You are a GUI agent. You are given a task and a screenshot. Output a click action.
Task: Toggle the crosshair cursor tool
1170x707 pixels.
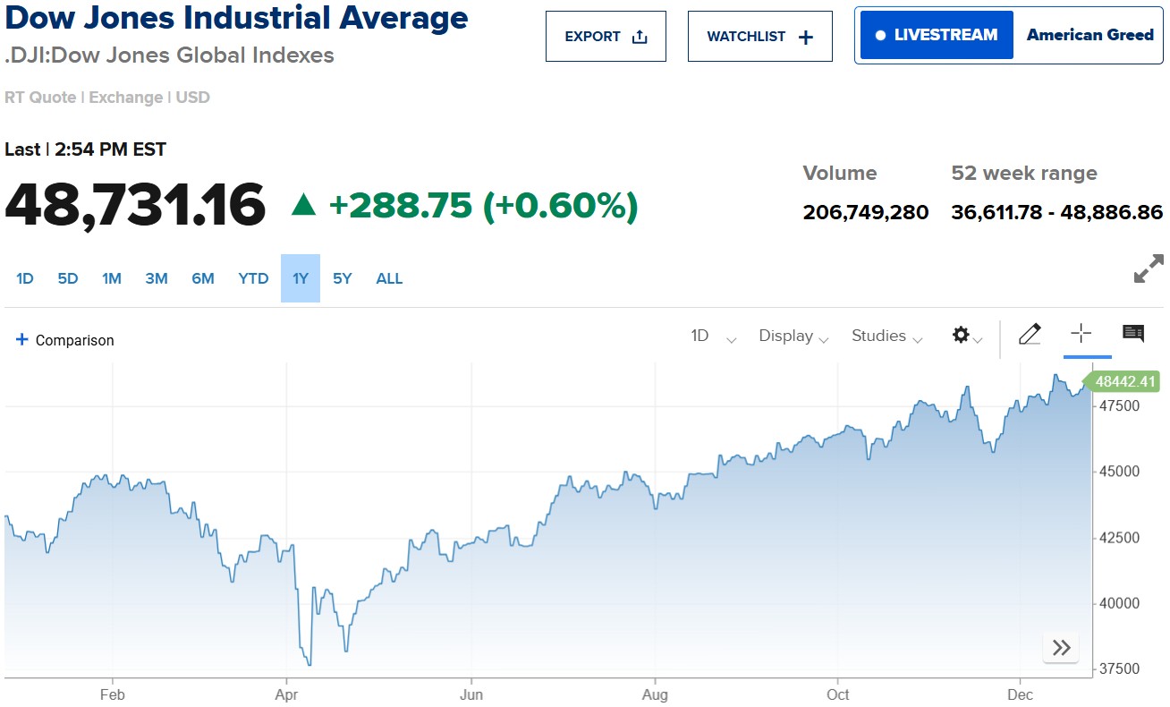1082,334
